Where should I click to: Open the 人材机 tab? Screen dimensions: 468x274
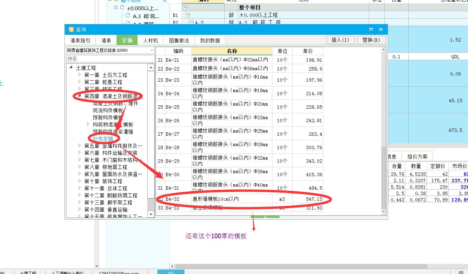[150, 40]
